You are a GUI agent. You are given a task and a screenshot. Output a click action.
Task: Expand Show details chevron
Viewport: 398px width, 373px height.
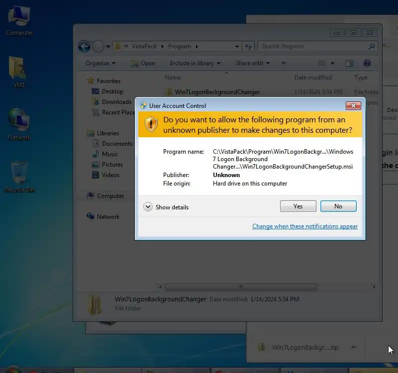coord(148,207)
